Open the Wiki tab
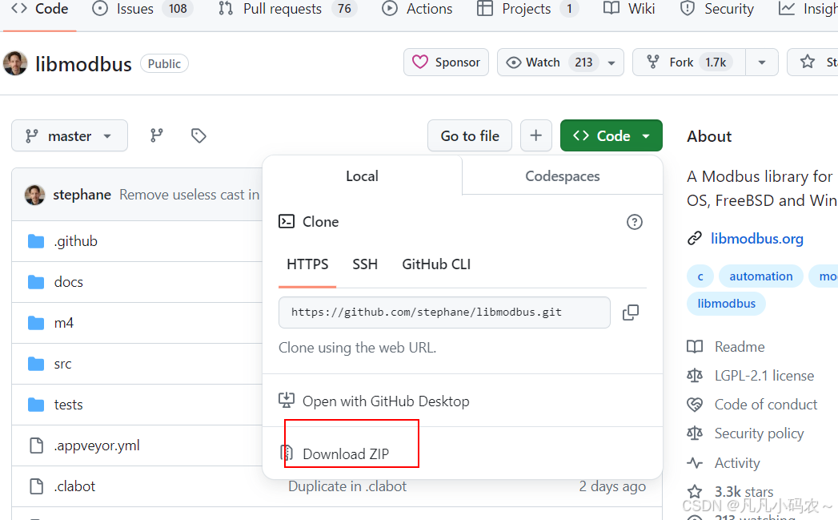838x520 pixels. (x=629, y=9)
